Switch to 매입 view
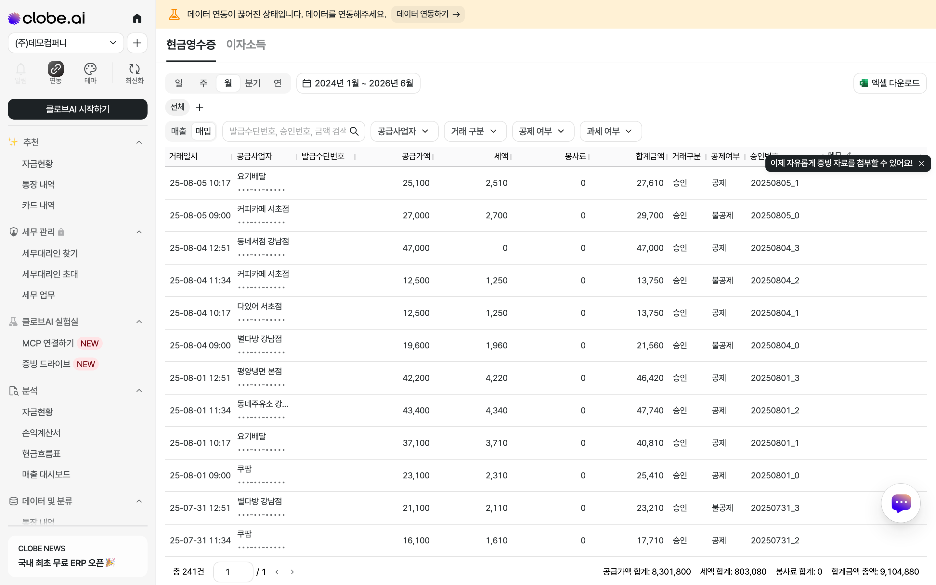Image resolution: width=936 pixels, height=585 pixels. [203, 131]
